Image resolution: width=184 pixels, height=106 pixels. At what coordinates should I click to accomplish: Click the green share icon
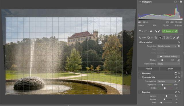pyautogui.click(x=176, y=31)
